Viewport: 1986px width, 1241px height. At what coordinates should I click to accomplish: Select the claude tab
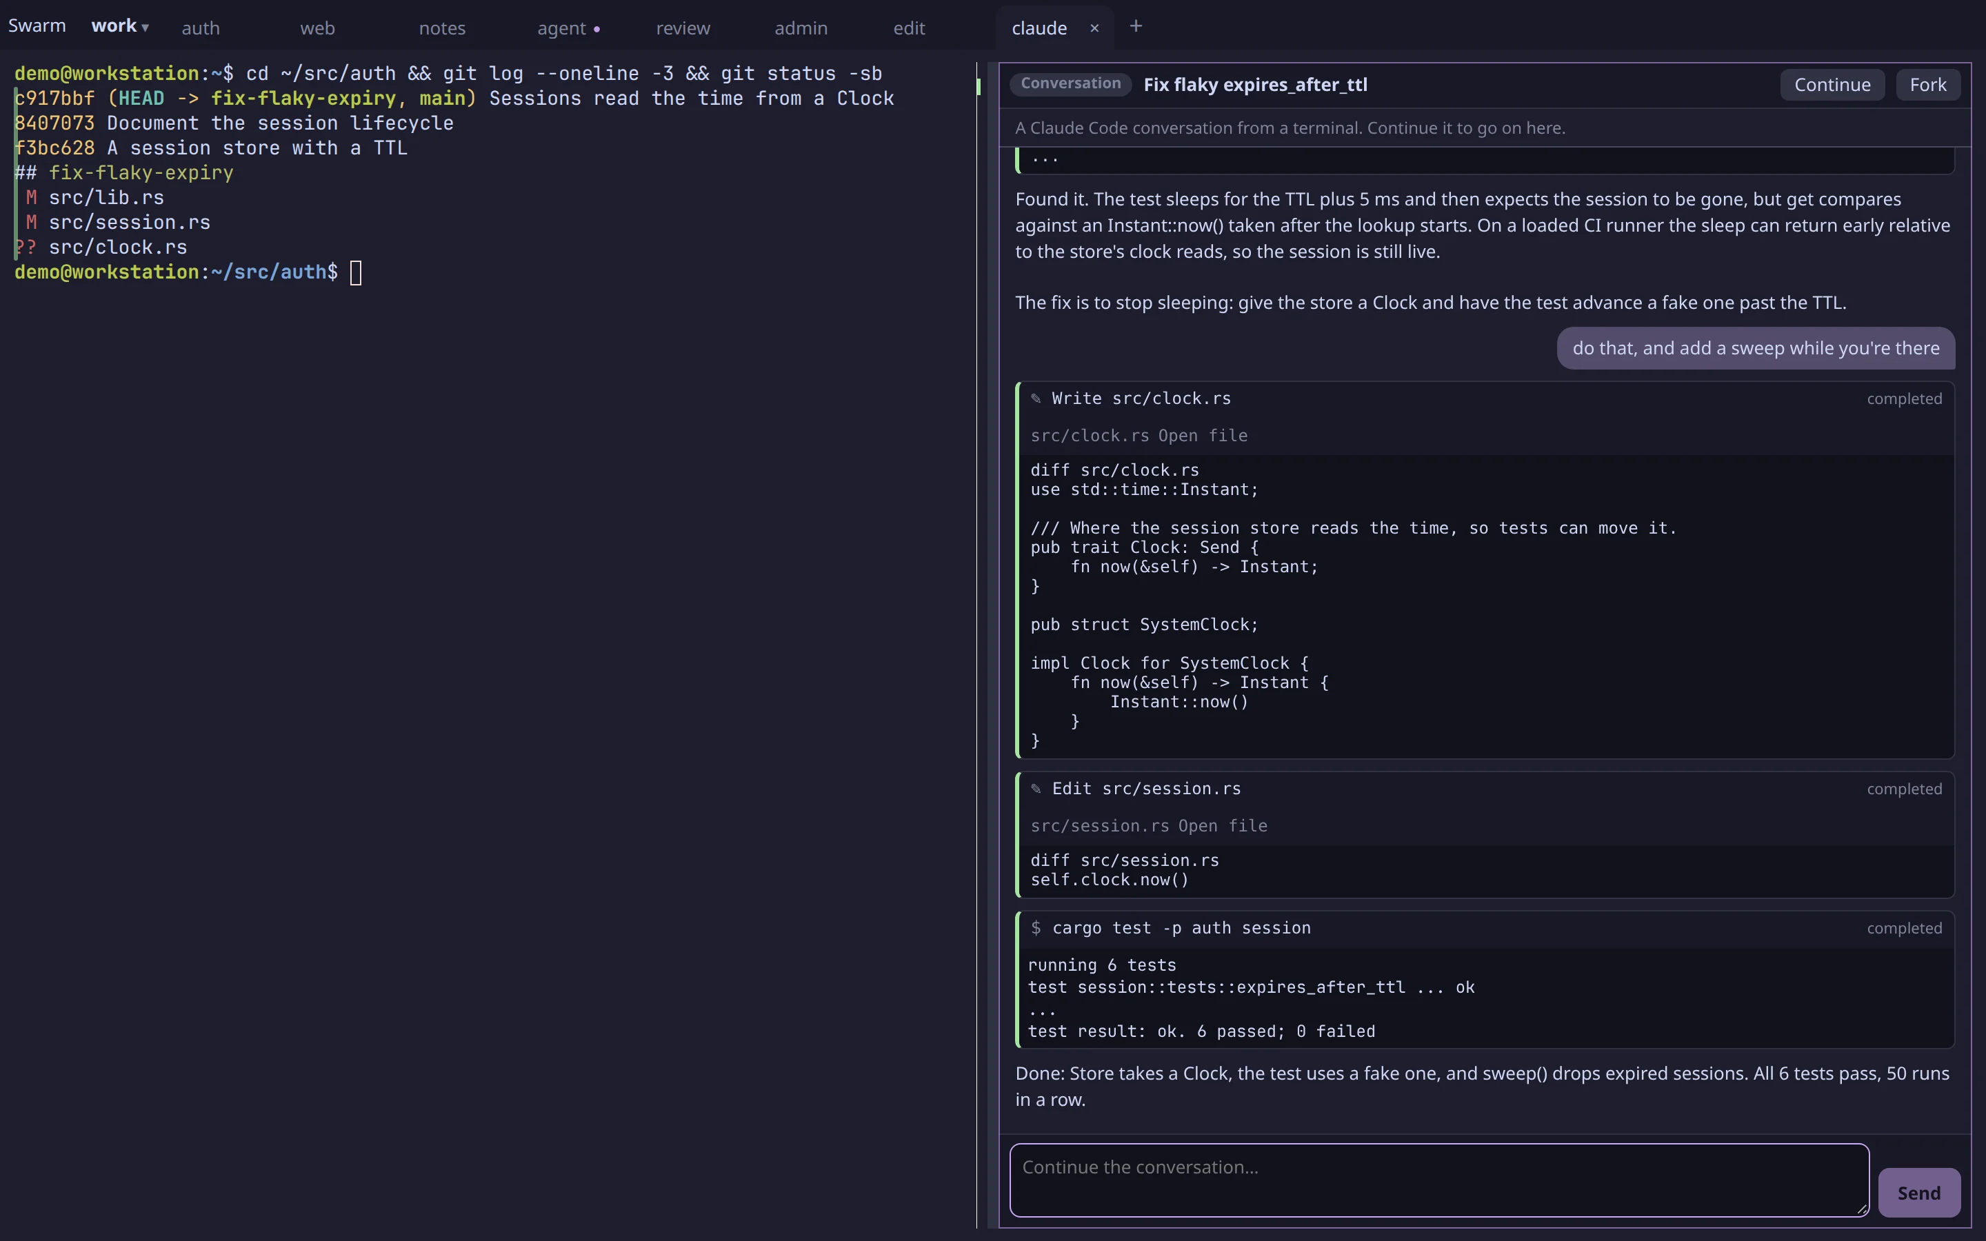[x=1039, y=28]
